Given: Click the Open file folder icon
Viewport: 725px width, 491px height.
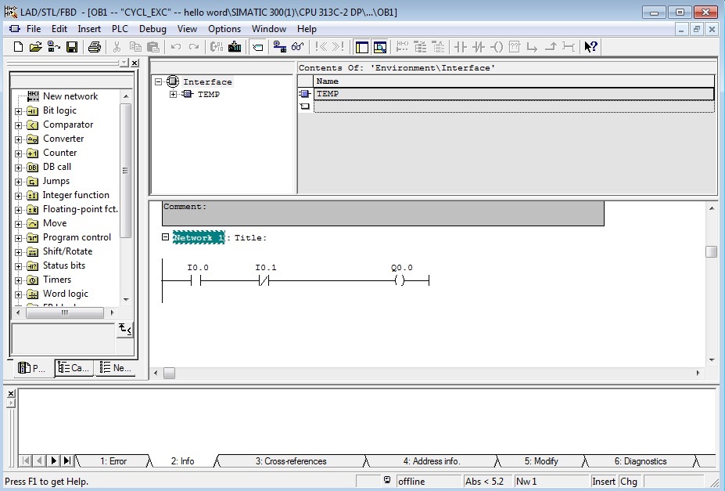Looking at the screenshot, I should (x=36, y=47).
